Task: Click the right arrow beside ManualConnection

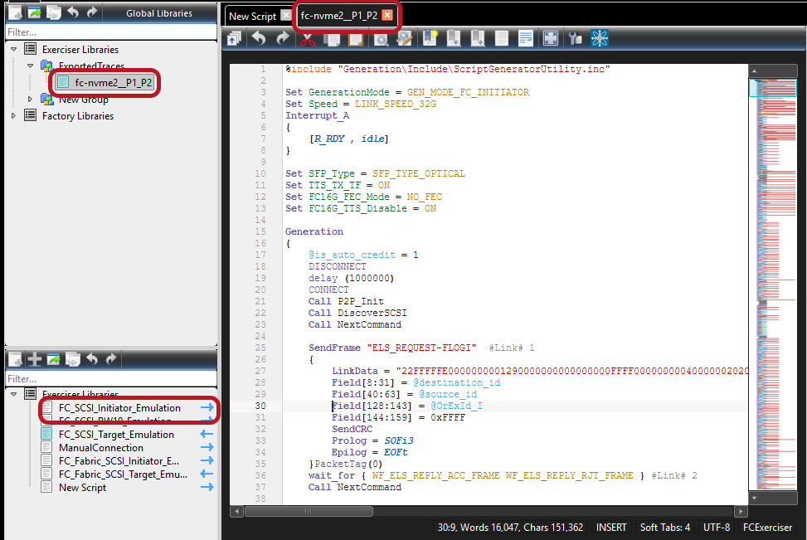Action: [x=207, y=447]
